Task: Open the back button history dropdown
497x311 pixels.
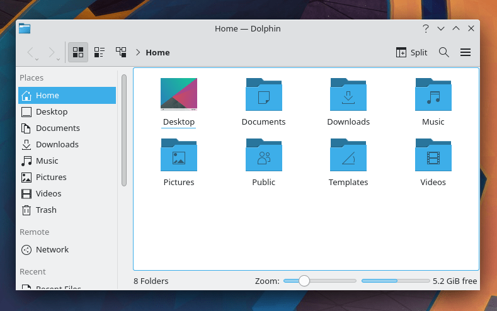Action: tap(37, 59)
